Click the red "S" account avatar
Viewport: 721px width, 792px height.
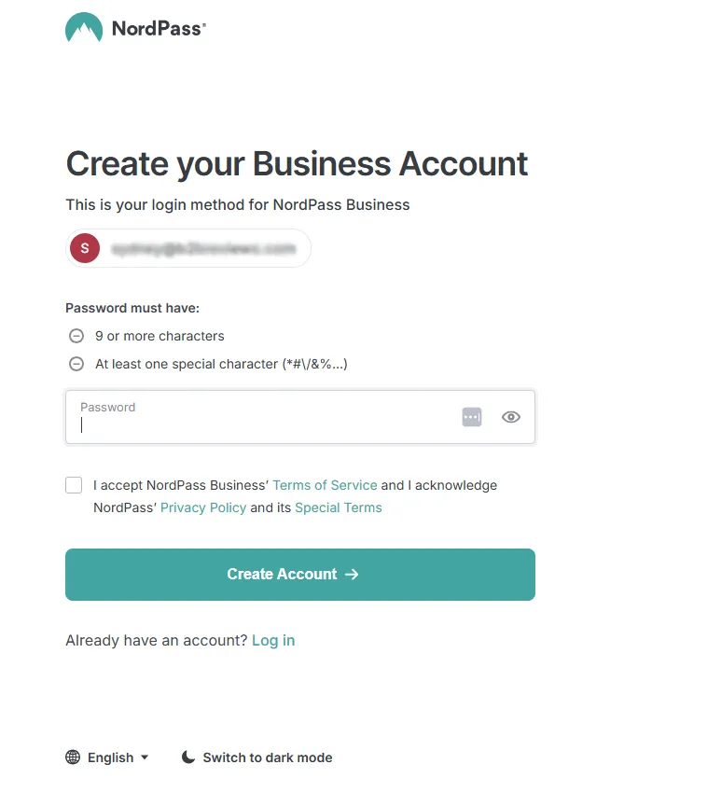click(x=85, y=248)
